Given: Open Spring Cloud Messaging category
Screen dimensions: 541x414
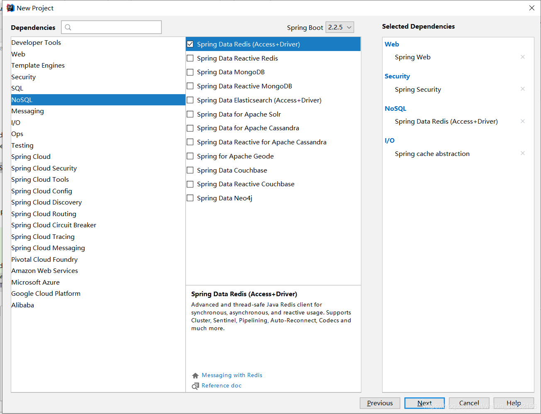Looking at the screenshot, I should coord(98,248).
